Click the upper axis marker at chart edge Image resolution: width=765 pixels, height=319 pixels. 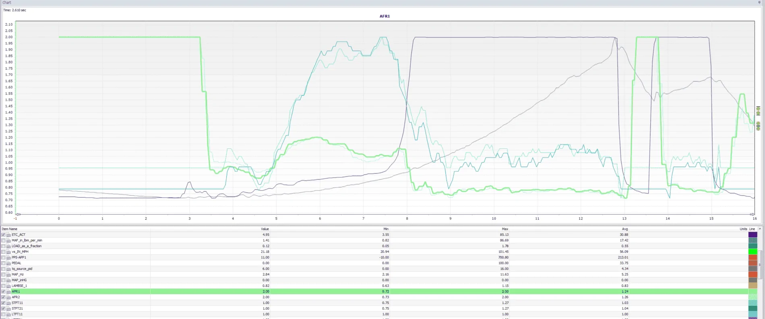click(x=758, y=111)
